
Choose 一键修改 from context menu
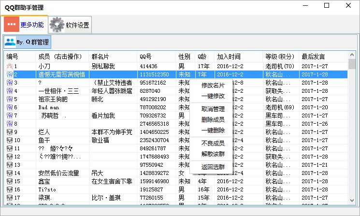[213, 96]
